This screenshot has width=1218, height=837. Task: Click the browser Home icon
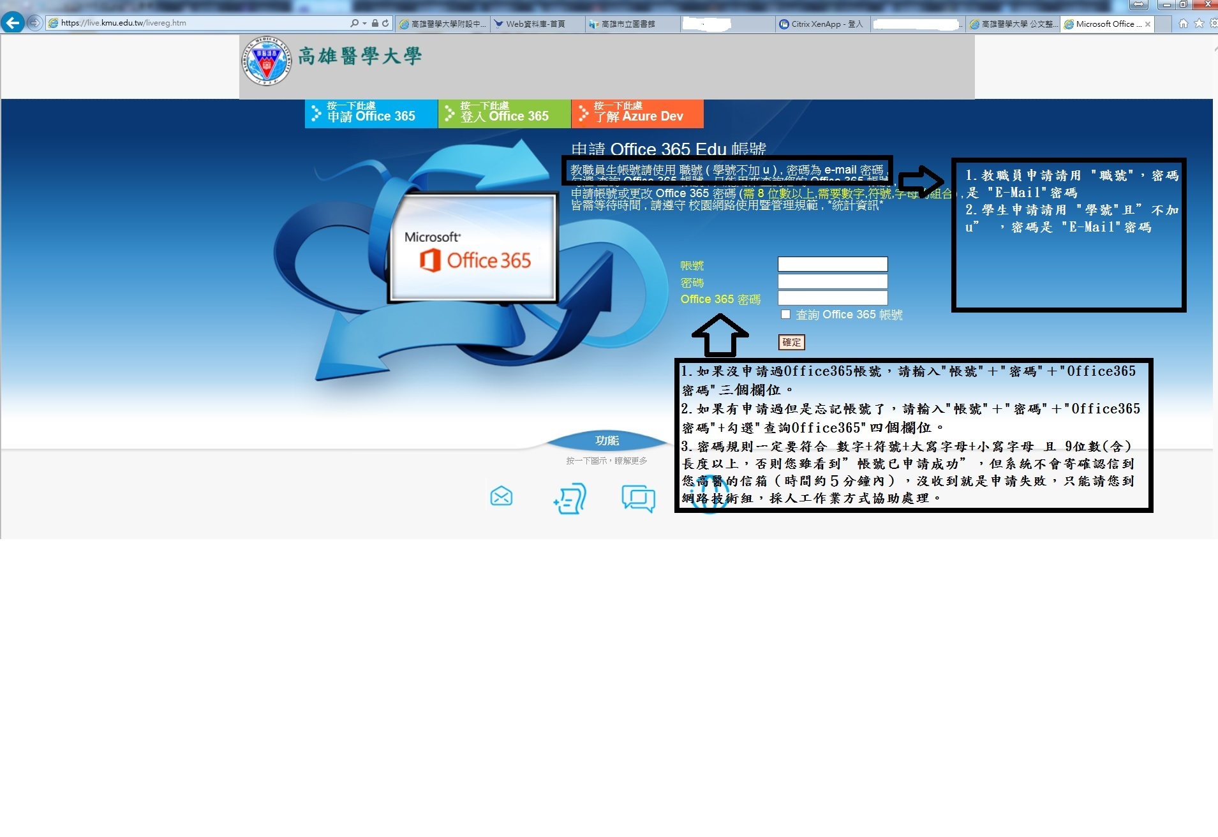tap(1183, 24)
